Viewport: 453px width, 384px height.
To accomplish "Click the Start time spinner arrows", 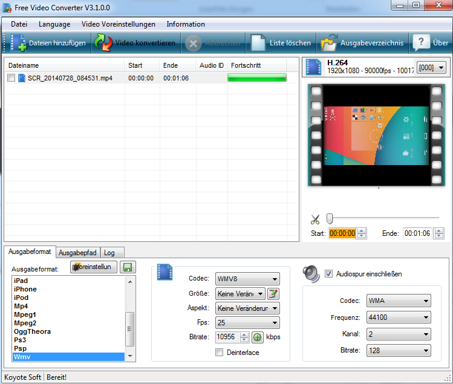I will (x=362, y=233).
